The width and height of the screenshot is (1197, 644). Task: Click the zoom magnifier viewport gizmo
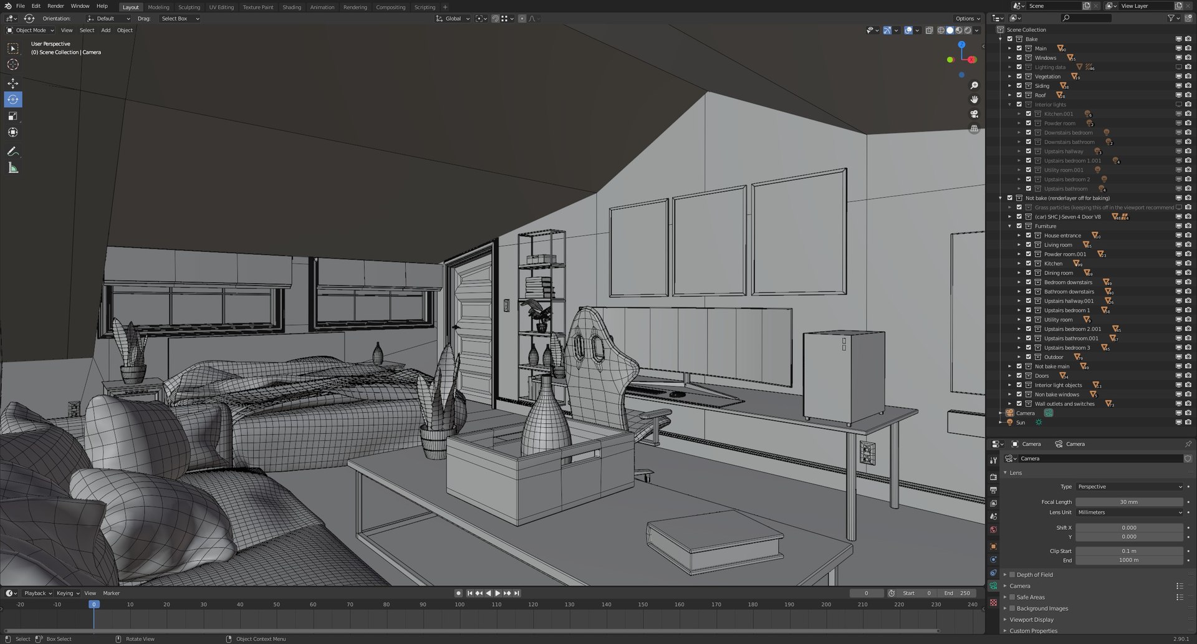pyautogui.click(x=974, y=85)
